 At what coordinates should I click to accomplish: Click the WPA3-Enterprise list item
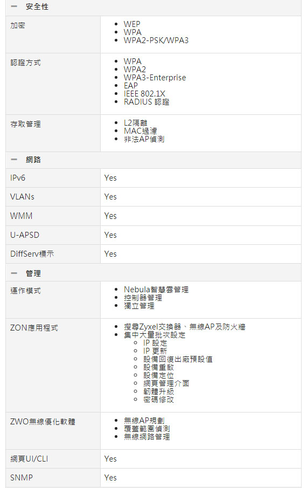point(155,78)
